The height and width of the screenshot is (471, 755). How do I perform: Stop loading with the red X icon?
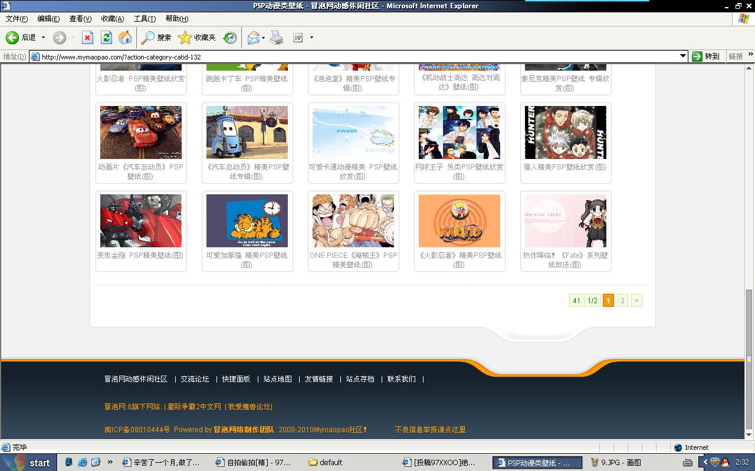pos(87,38)
